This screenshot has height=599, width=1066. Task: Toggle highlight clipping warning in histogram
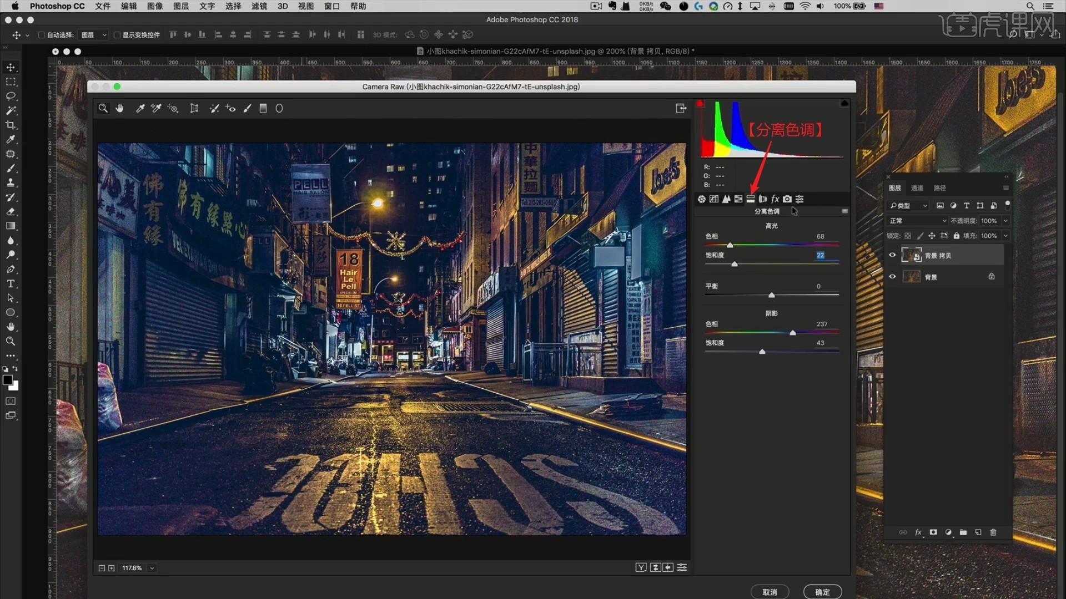tap(844, 103)
